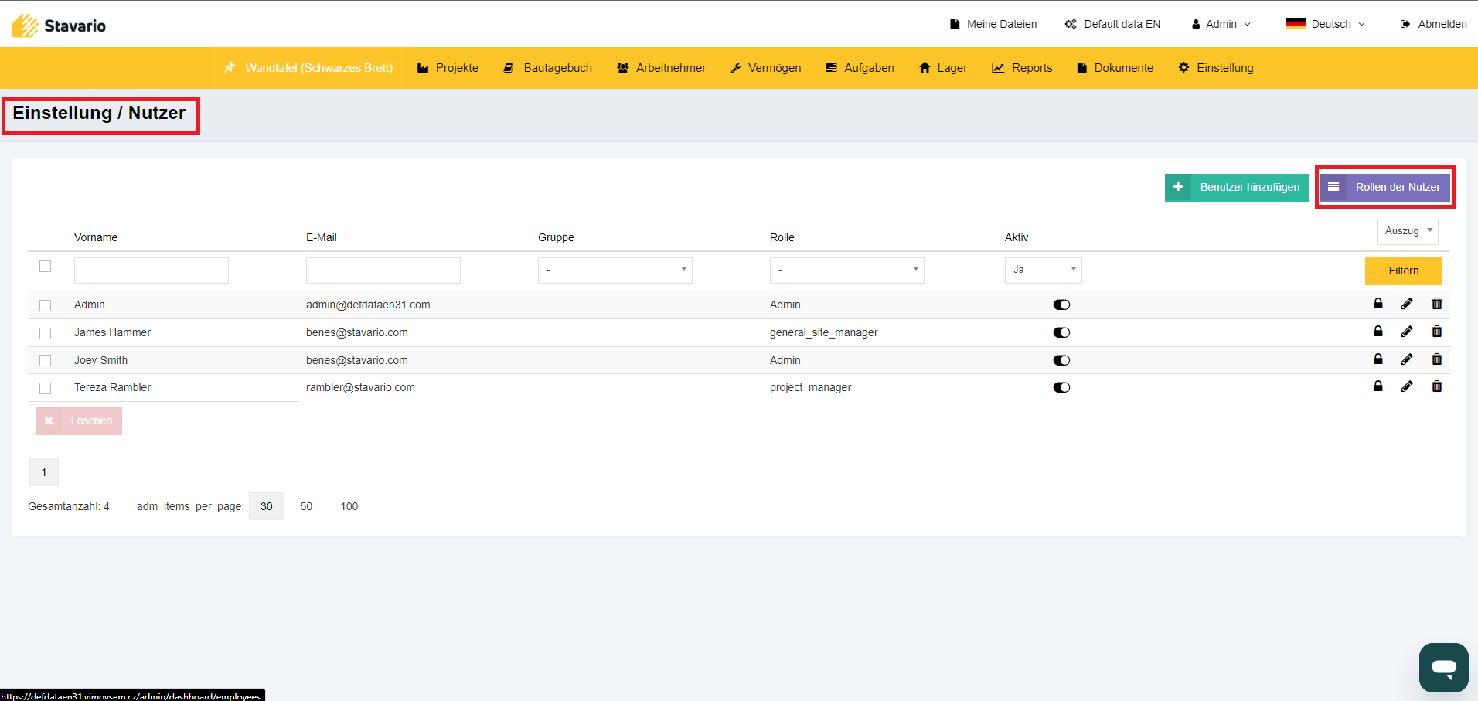This screenshot has width=1478, height=701.
Task: Click lock icon for James Hammer row
Action: pos(1378,332)
